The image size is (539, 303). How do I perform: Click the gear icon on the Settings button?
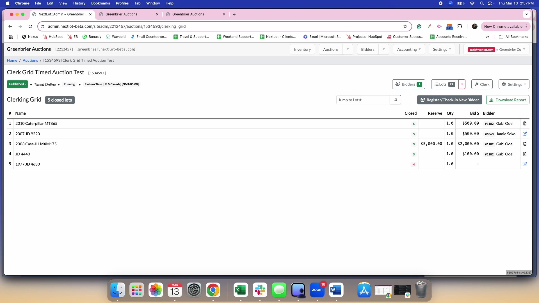click(x=504, y=84)
